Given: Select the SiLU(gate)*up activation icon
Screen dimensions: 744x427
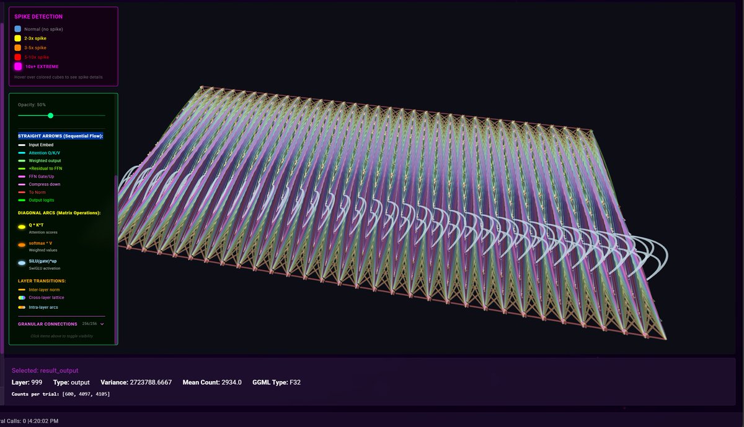Looking at the screenshot, I should click(x=21, y=262).
